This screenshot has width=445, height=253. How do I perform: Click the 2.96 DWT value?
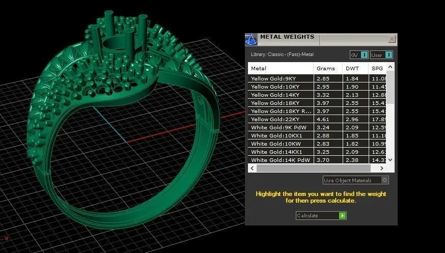[x=352, y=120]
